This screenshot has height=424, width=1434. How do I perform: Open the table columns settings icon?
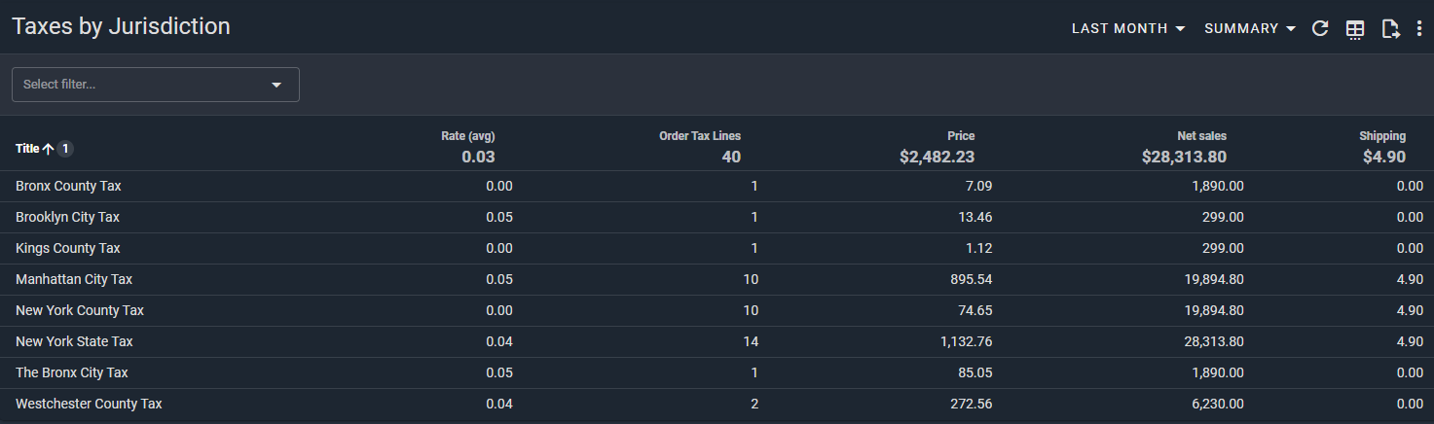pyautogui.click(x=1354, y=29)
